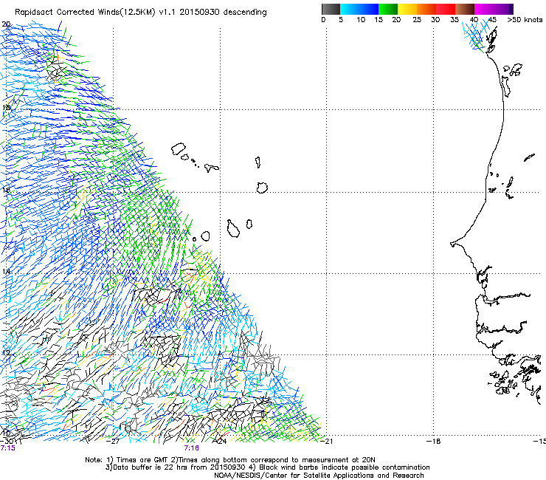
Task: Click the '15' label under the color bar
Action: click(x=379, y=19)
